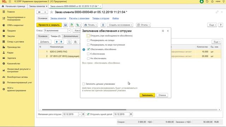The image size is (226, 127).
Task: Open Бюджетирование и планирование section
Action: coord(16,18)
